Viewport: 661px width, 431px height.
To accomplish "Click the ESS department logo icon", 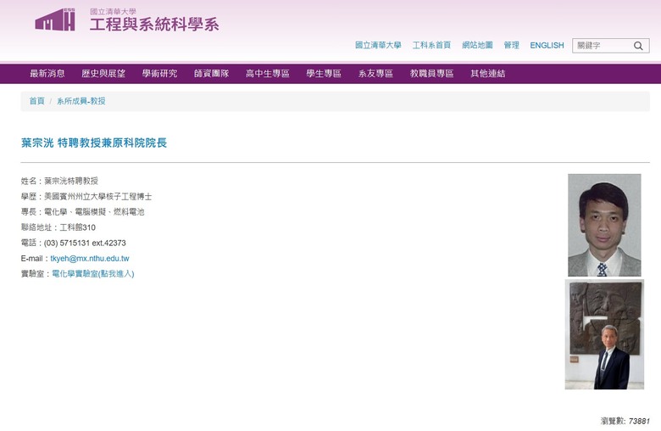I will (55, 20).
